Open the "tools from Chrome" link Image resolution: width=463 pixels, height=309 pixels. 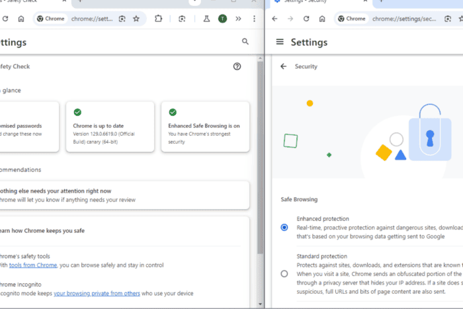pos(34,265)
